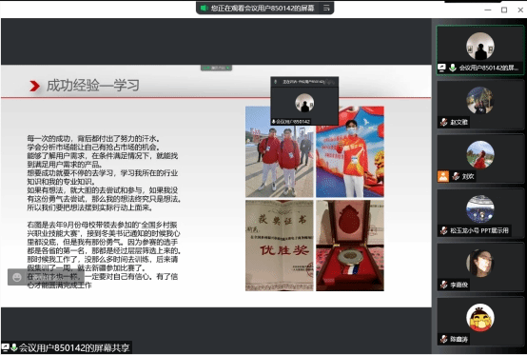This screenshot has height=355, width=527.
Task: Select the 松玉龙小号 PPT展示用 avatar
Action: click(x=480, y=208)
